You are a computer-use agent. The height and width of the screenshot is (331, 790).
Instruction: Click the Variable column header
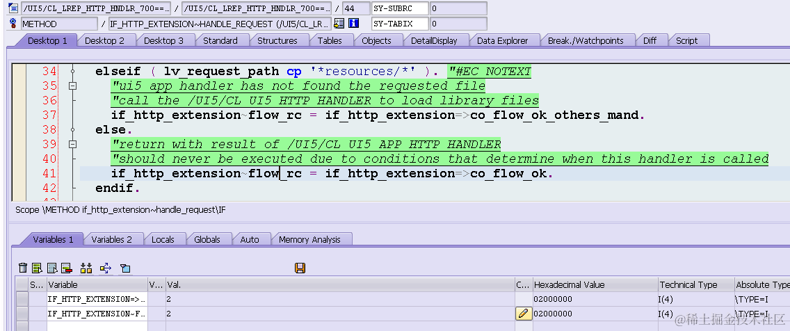click(x=97, y=284)
